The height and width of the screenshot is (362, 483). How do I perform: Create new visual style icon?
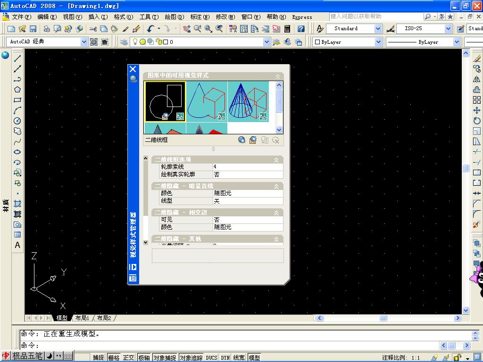(x=242, y=140)
